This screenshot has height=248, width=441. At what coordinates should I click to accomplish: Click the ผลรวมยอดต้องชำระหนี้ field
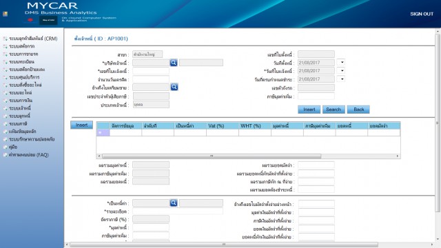pyautogui.click(x=316, y=190)
